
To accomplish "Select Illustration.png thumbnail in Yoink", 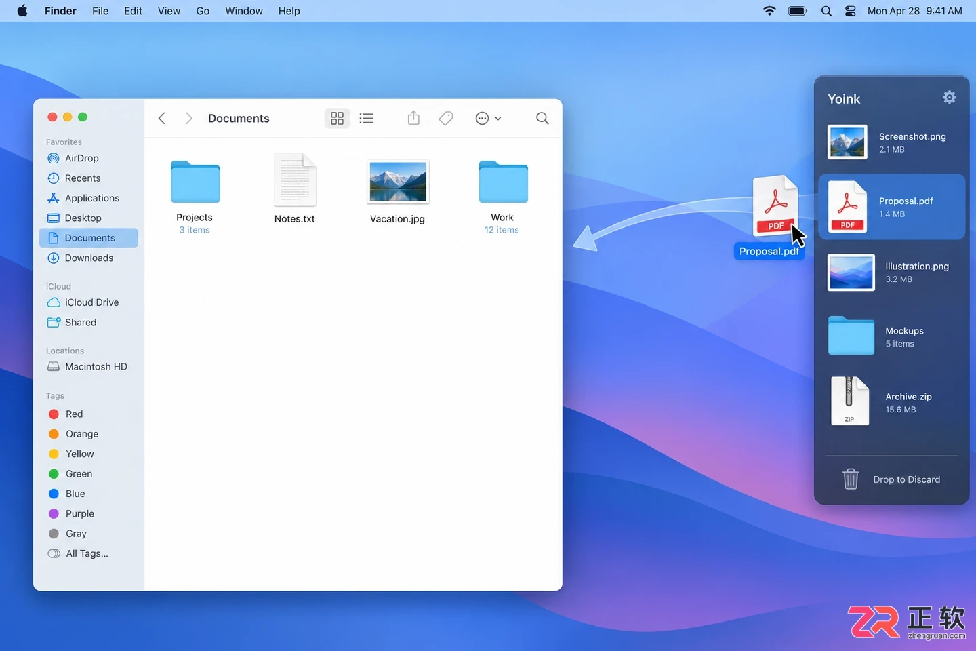I will point(851,273).
